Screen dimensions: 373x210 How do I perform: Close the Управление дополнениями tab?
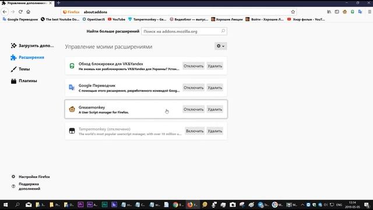coord(51,3)
